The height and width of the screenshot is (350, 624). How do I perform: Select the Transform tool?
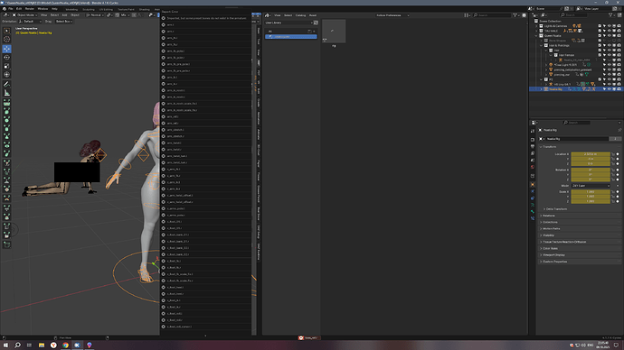pyautogui.click(x=6, y=75)
